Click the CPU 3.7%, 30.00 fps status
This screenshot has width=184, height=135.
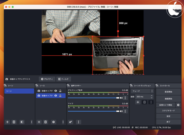tap(161, 127)
